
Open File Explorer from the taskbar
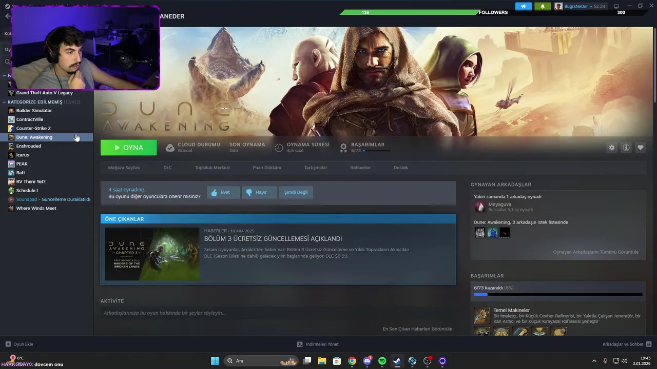click(322, 361)
